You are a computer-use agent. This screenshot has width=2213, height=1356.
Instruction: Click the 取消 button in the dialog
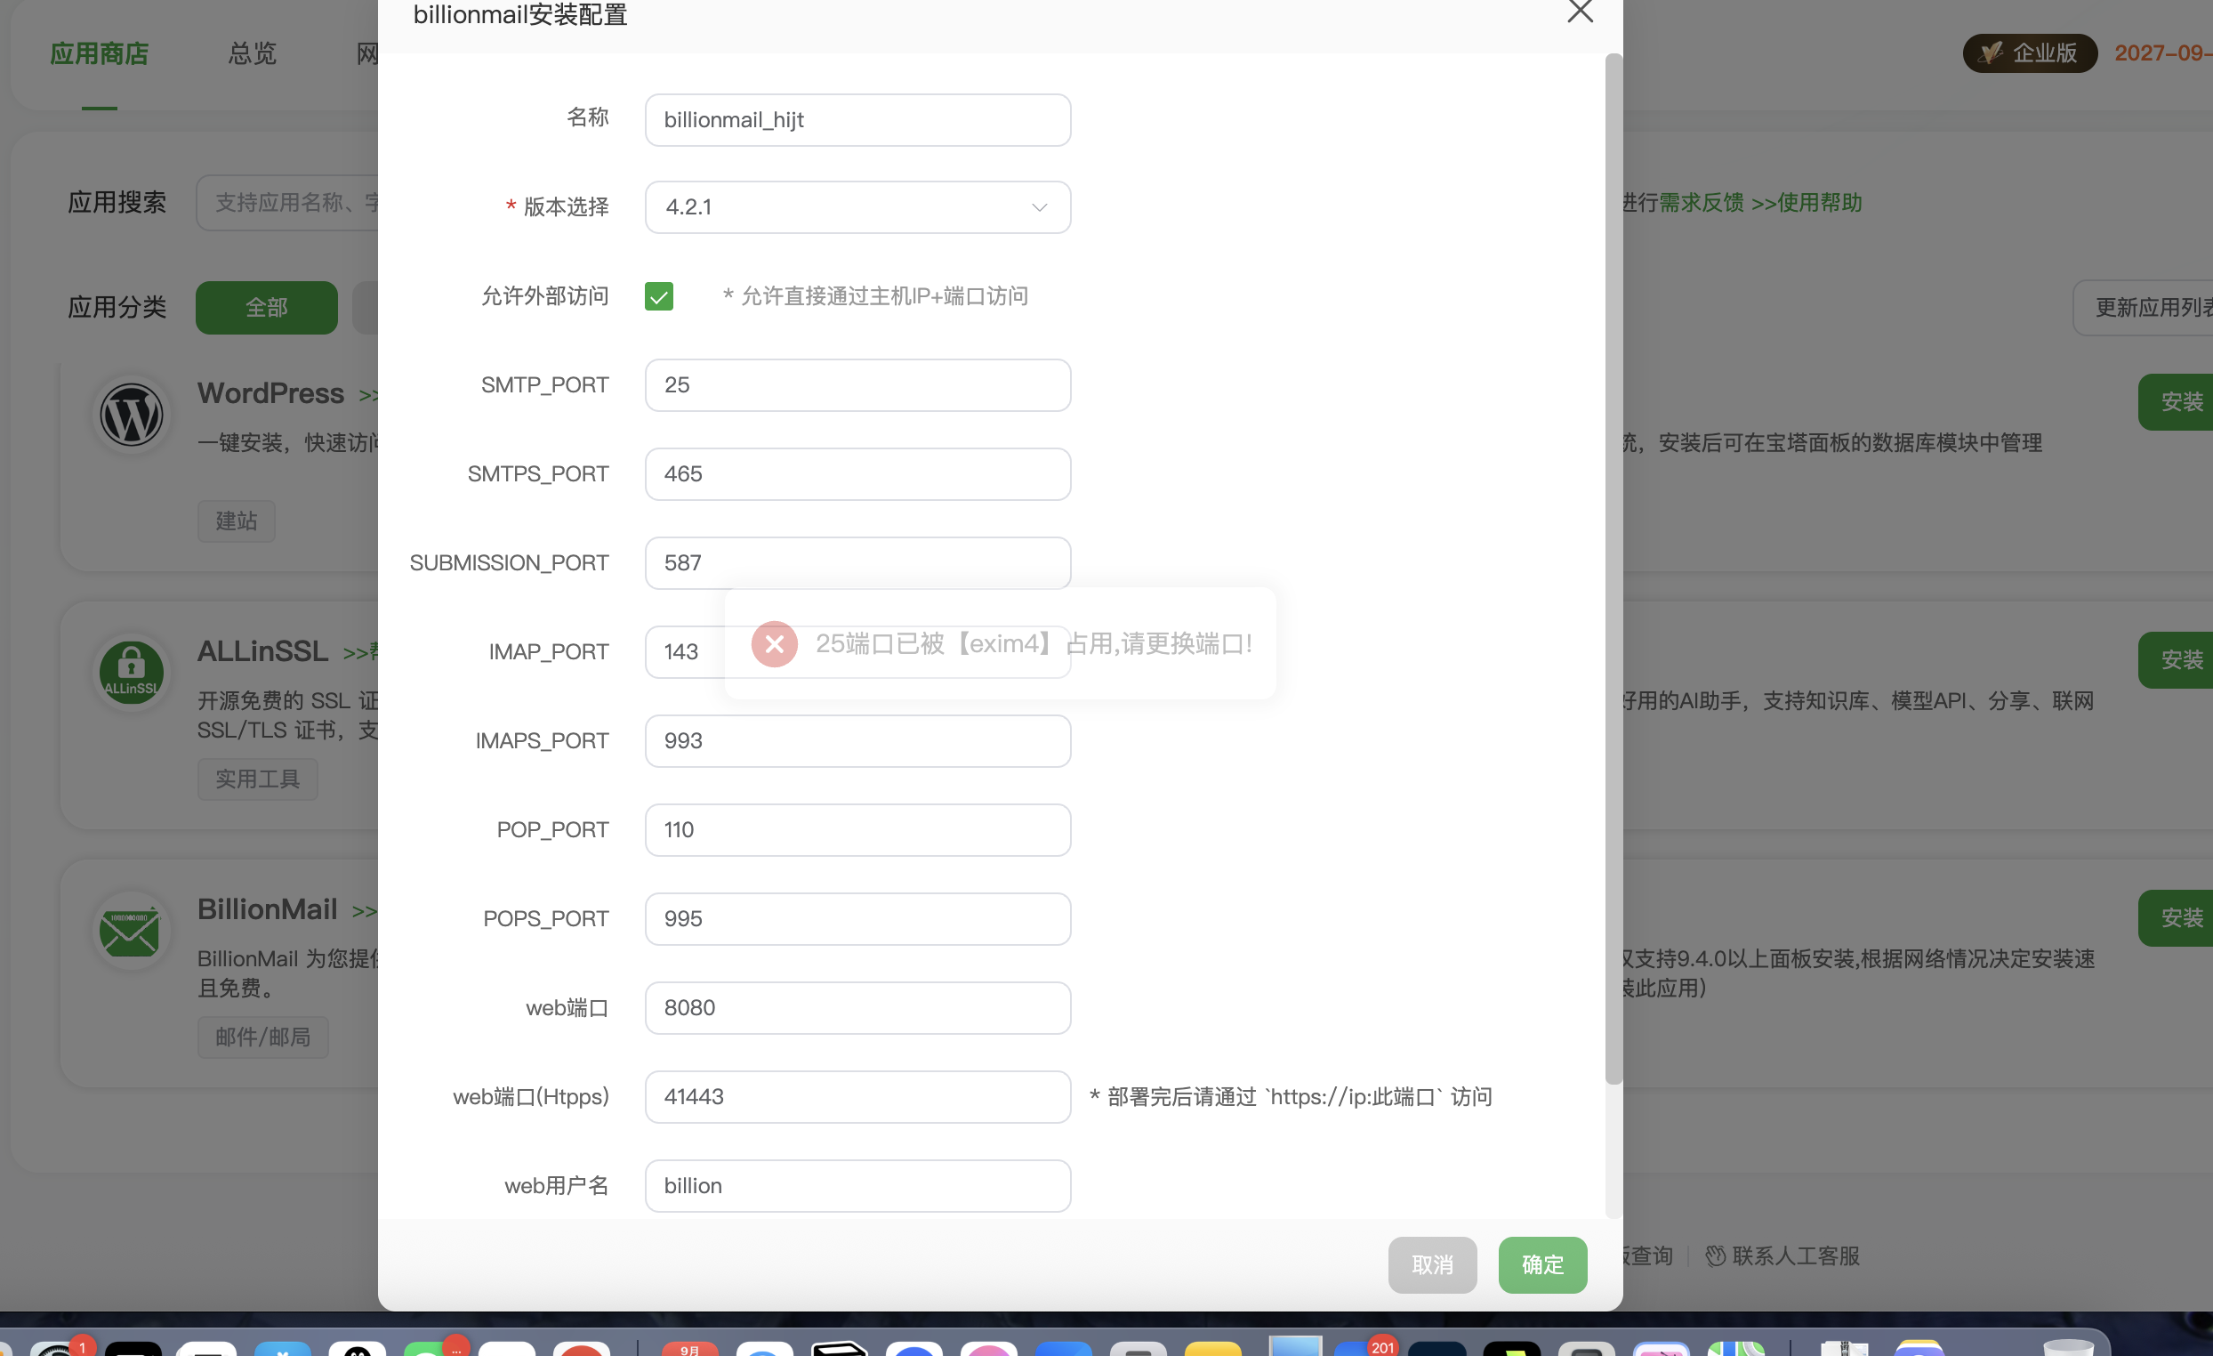(1432, 1264)
